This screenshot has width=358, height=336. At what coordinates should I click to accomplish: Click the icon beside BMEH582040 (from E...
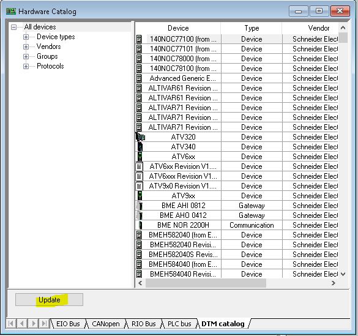139,235
